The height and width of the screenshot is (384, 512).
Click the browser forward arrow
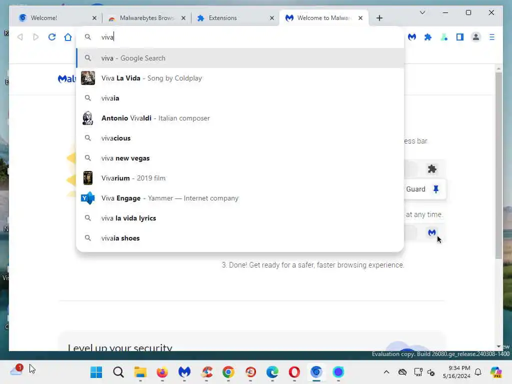36,37
